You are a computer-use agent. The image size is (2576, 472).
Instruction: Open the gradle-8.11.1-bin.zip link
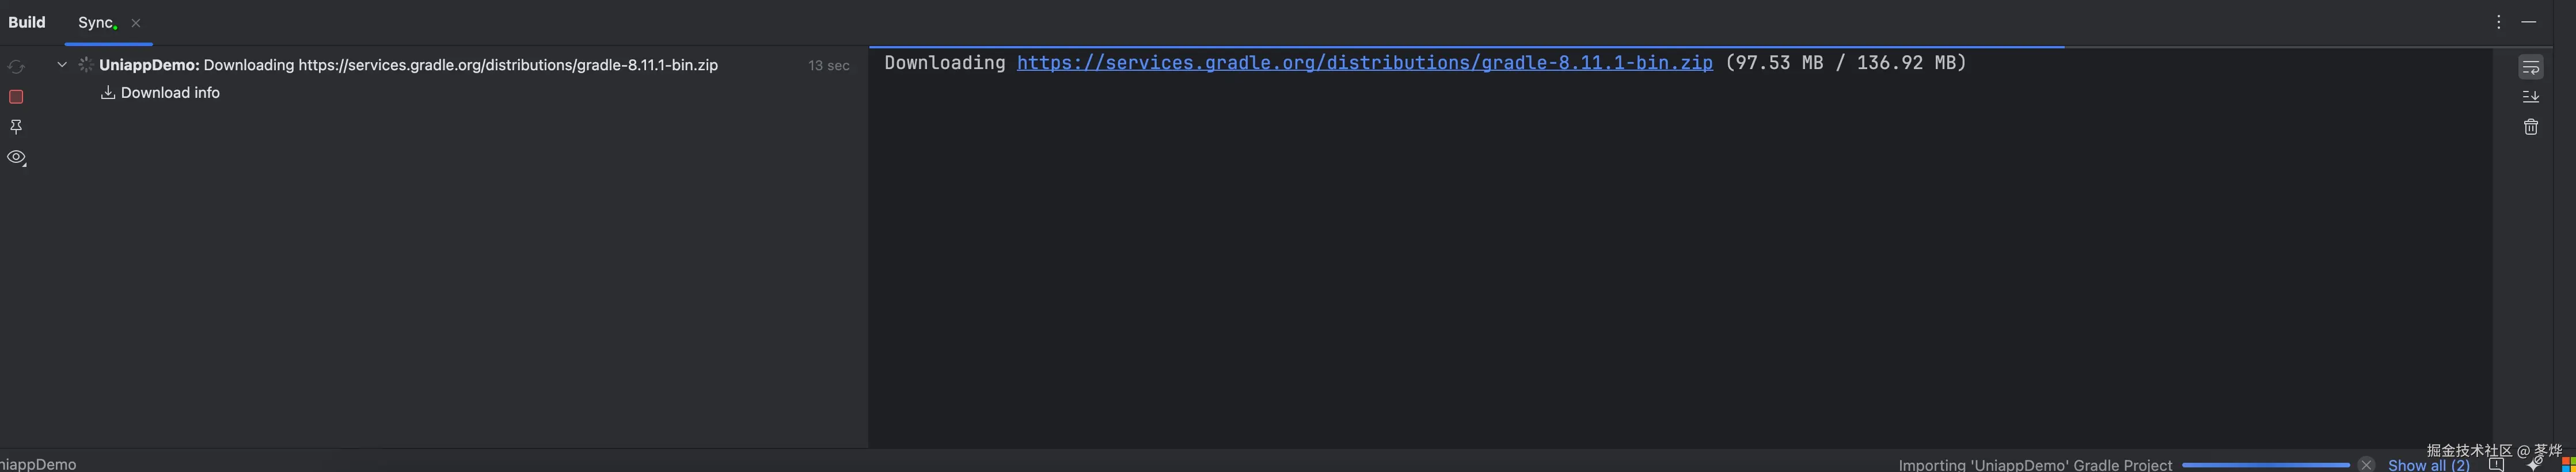(x=1363, y=62)
